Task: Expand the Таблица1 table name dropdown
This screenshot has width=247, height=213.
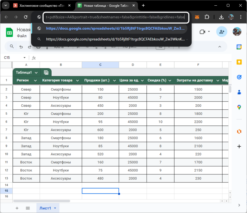Action: pyautogui.click(x=36, y=73)
